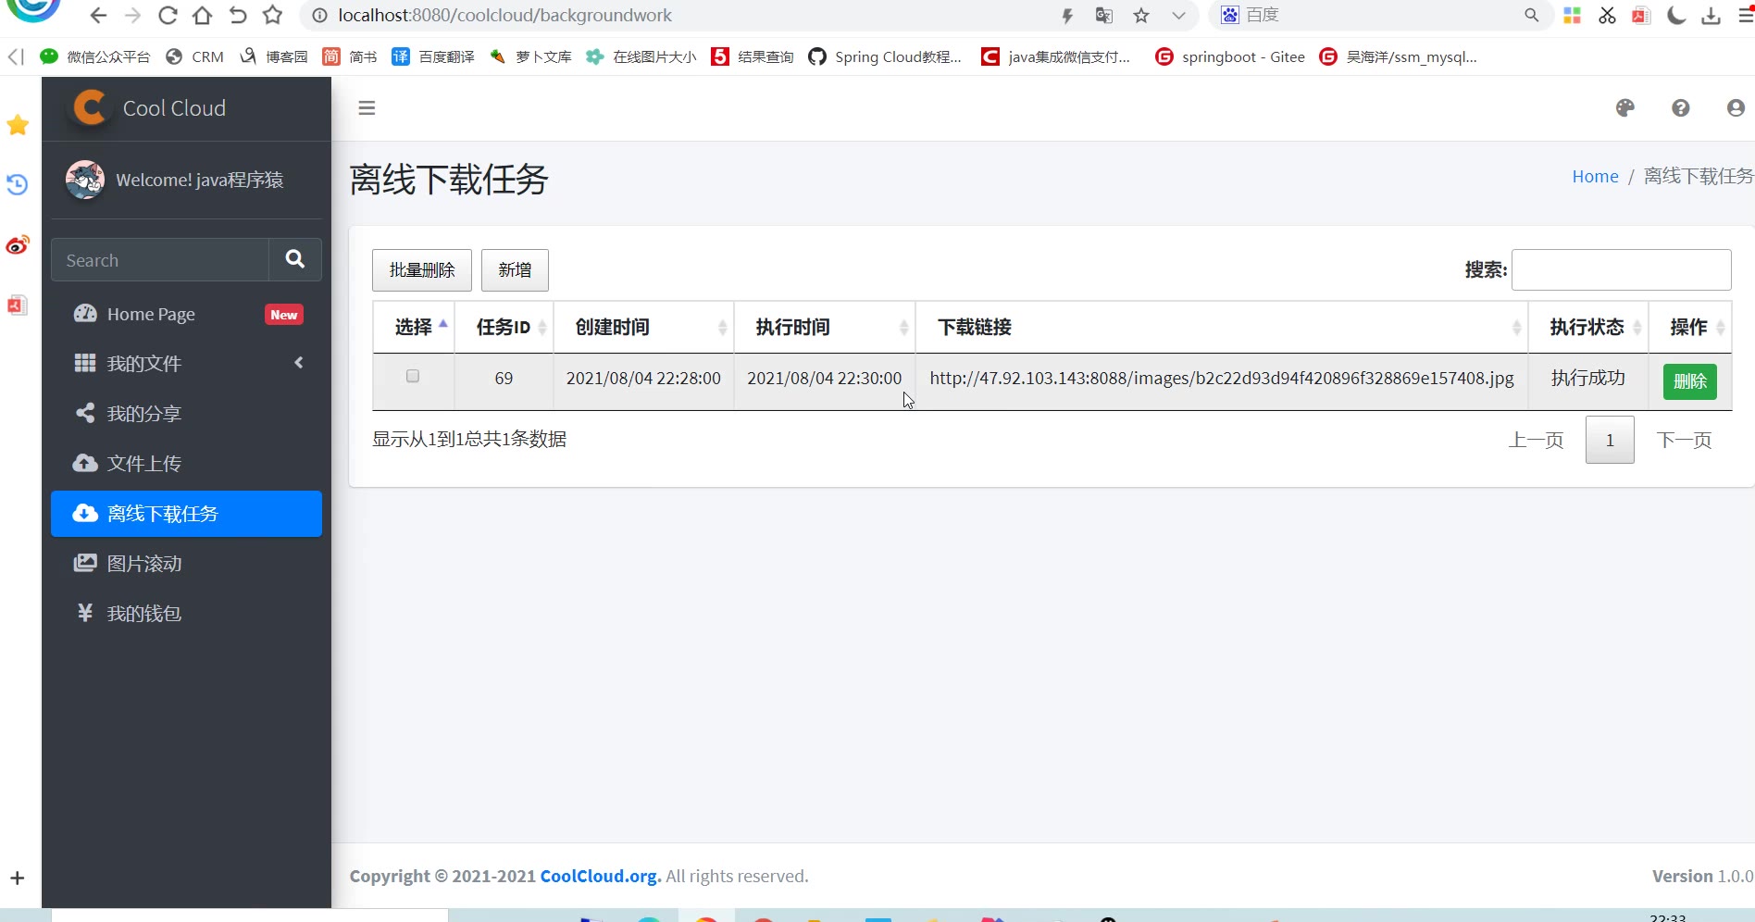Screen dimensions: 1755x922
Task: Sort by 执行状态 column header
Action: click(1587, 327)
